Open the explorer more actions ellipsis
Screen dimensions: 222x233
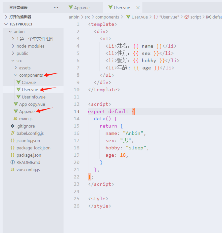pos(56,8)
